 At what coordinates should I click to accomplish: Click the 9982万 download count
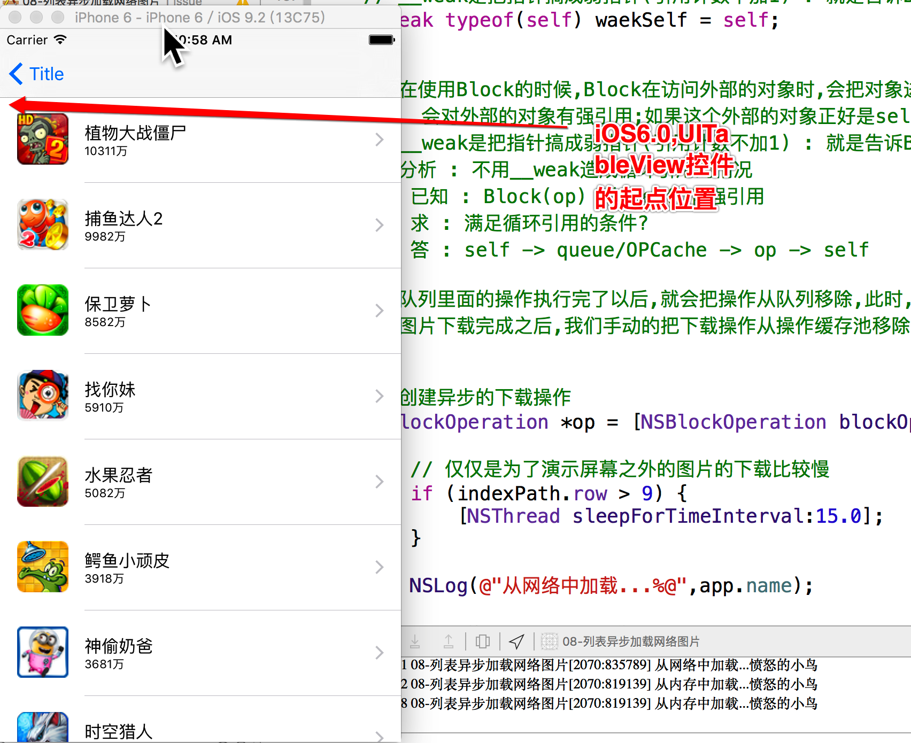[105, 237]
